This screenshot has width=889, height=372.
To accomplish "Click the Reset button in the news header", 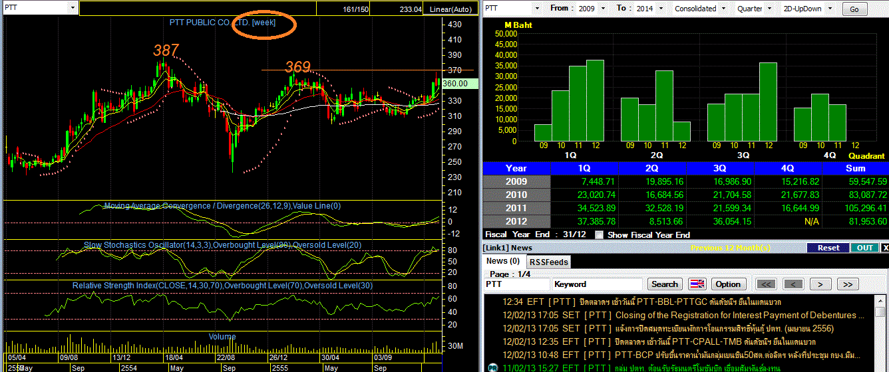I will (x=828, y=248).
